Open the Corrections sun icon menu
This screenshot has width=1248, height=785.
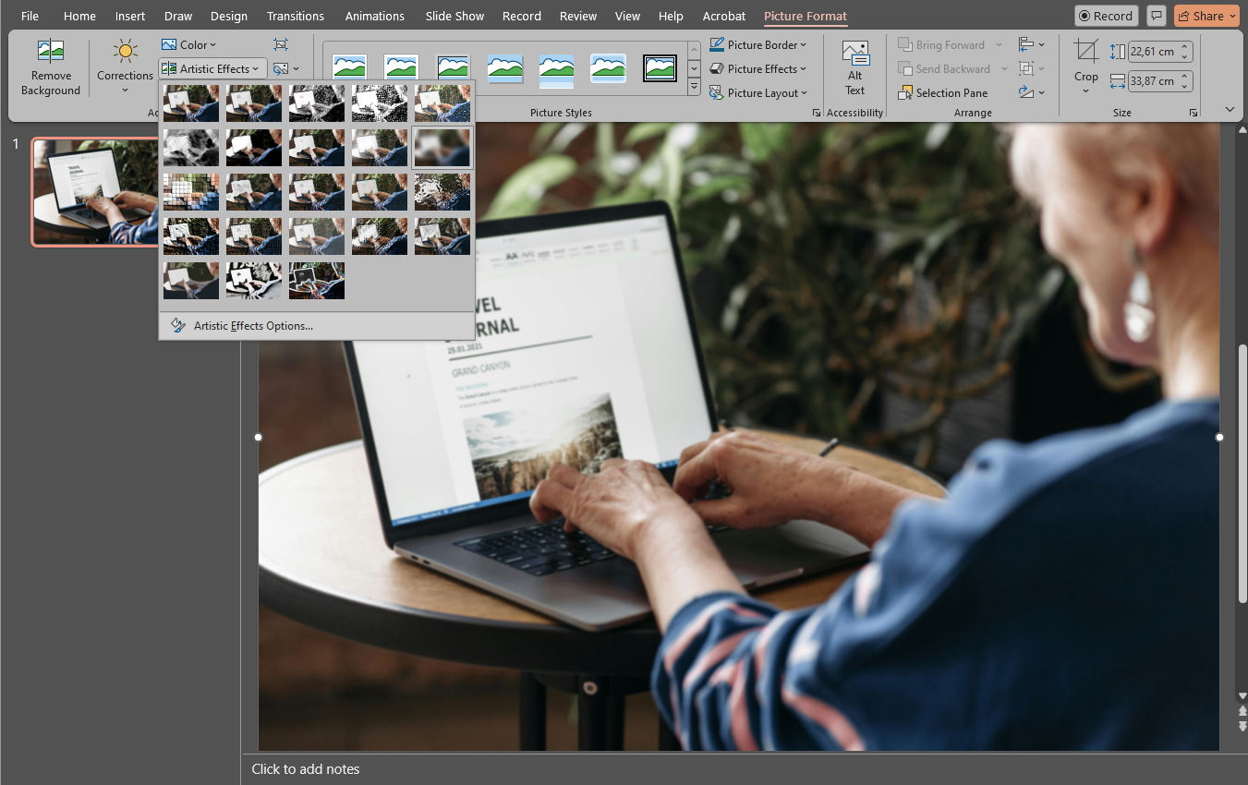point(125,52)
